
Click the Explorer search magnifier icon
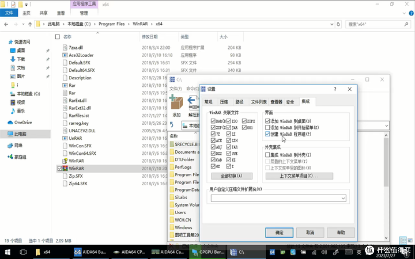pyautogui.click(x=406, y=24)
